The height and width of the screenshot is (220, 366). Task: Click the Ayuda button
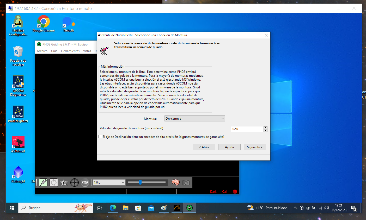pos(229,147)
